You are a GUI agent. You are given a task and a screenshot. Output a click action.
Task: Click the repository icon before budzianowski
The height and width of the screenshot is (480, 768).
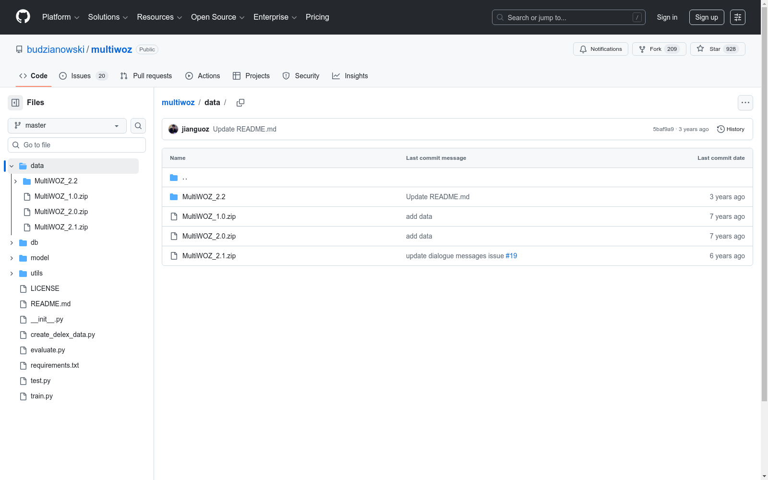[19, 49]
